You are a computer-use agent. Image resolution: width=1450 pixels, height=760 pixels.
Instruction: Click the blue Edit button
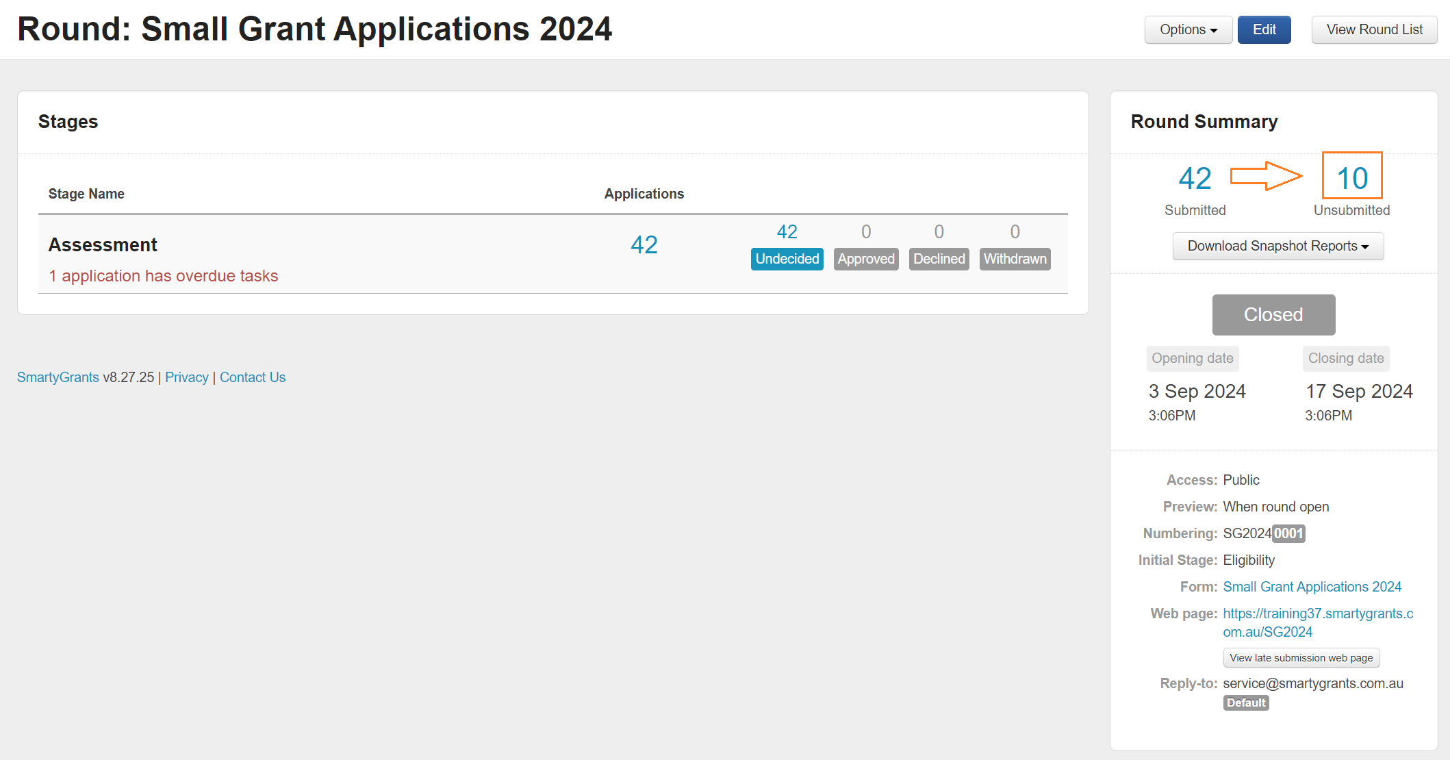point(1264,30)
